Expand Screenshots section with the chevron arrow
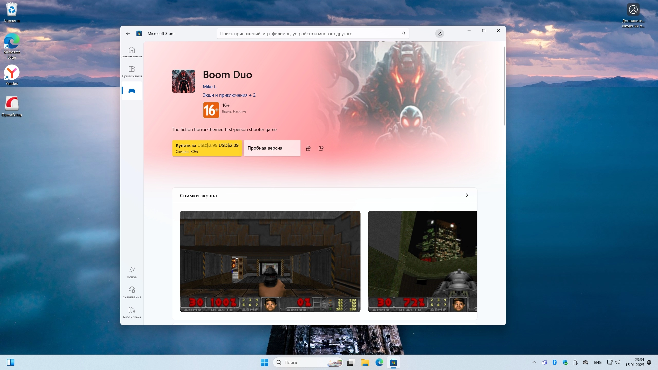Screen dimensions: 658x370 467,195
